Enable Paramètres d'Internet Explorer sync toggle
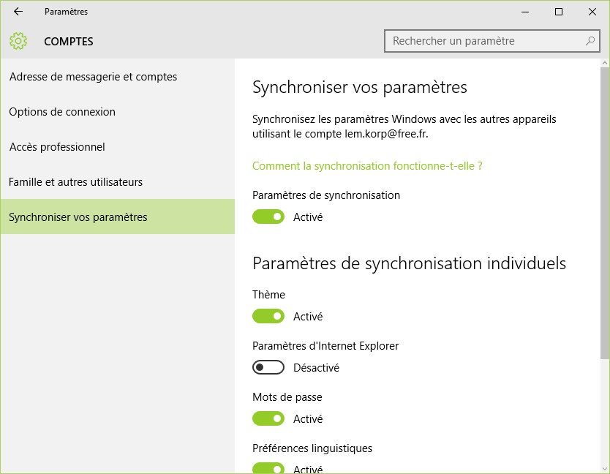Image resolution: width=610 pixels, height=474 pixels. tap(268, 367)
